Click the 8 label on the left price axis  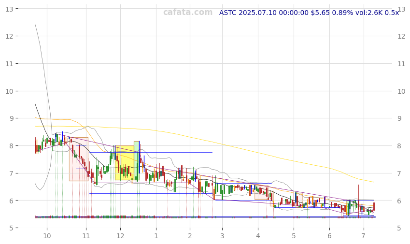coord(12,146)
